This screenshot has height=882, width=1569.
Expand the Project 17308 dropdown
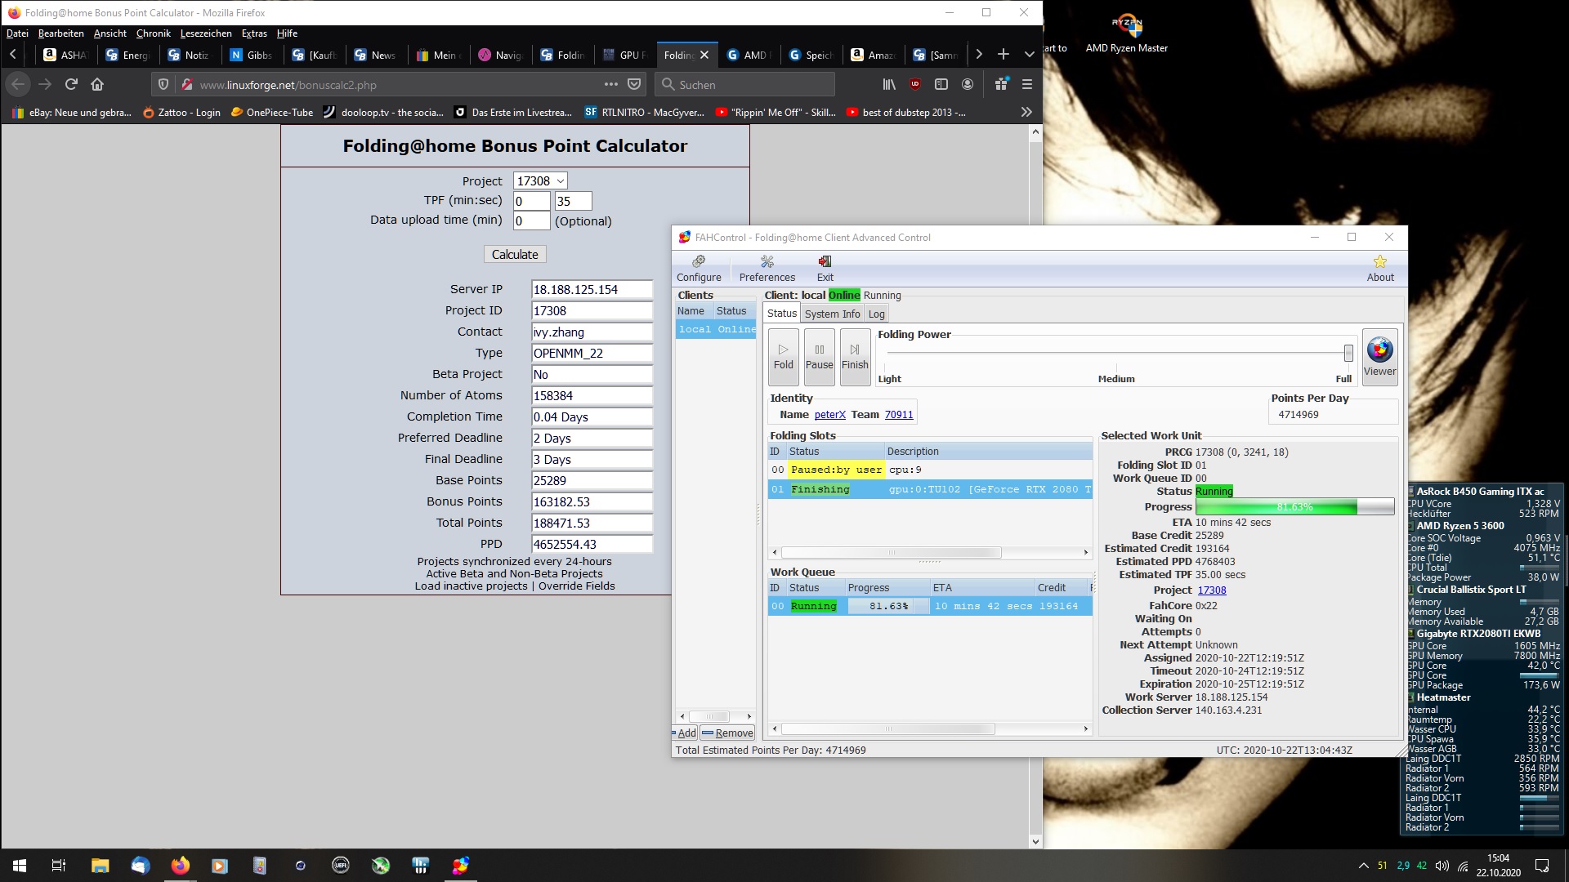point(540,180)
